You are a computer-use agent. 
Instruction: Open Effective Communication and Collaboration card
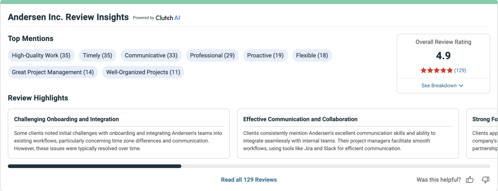(x=348, y=134)
